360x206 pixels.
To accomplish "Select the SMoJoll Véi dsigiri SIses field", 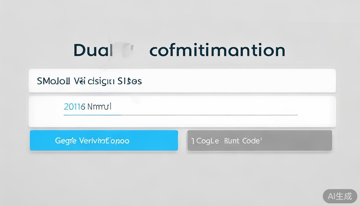I will (x=182, y=81).
